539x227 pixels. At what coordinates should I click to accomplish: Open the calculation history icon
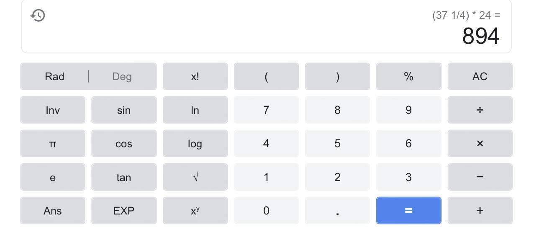pos(38,15)
